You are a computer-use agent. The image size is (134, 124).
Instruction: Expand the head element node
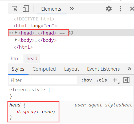click(16, 33)
